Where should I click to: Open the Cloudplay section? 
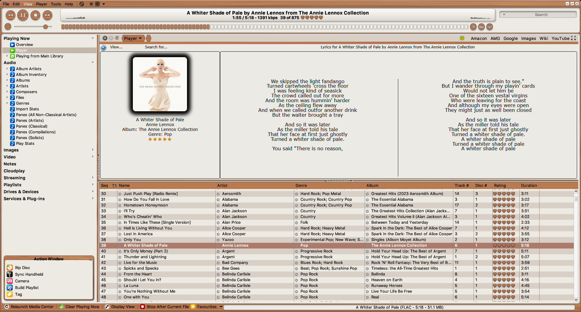pyautogui.click(x=14, y=171)
